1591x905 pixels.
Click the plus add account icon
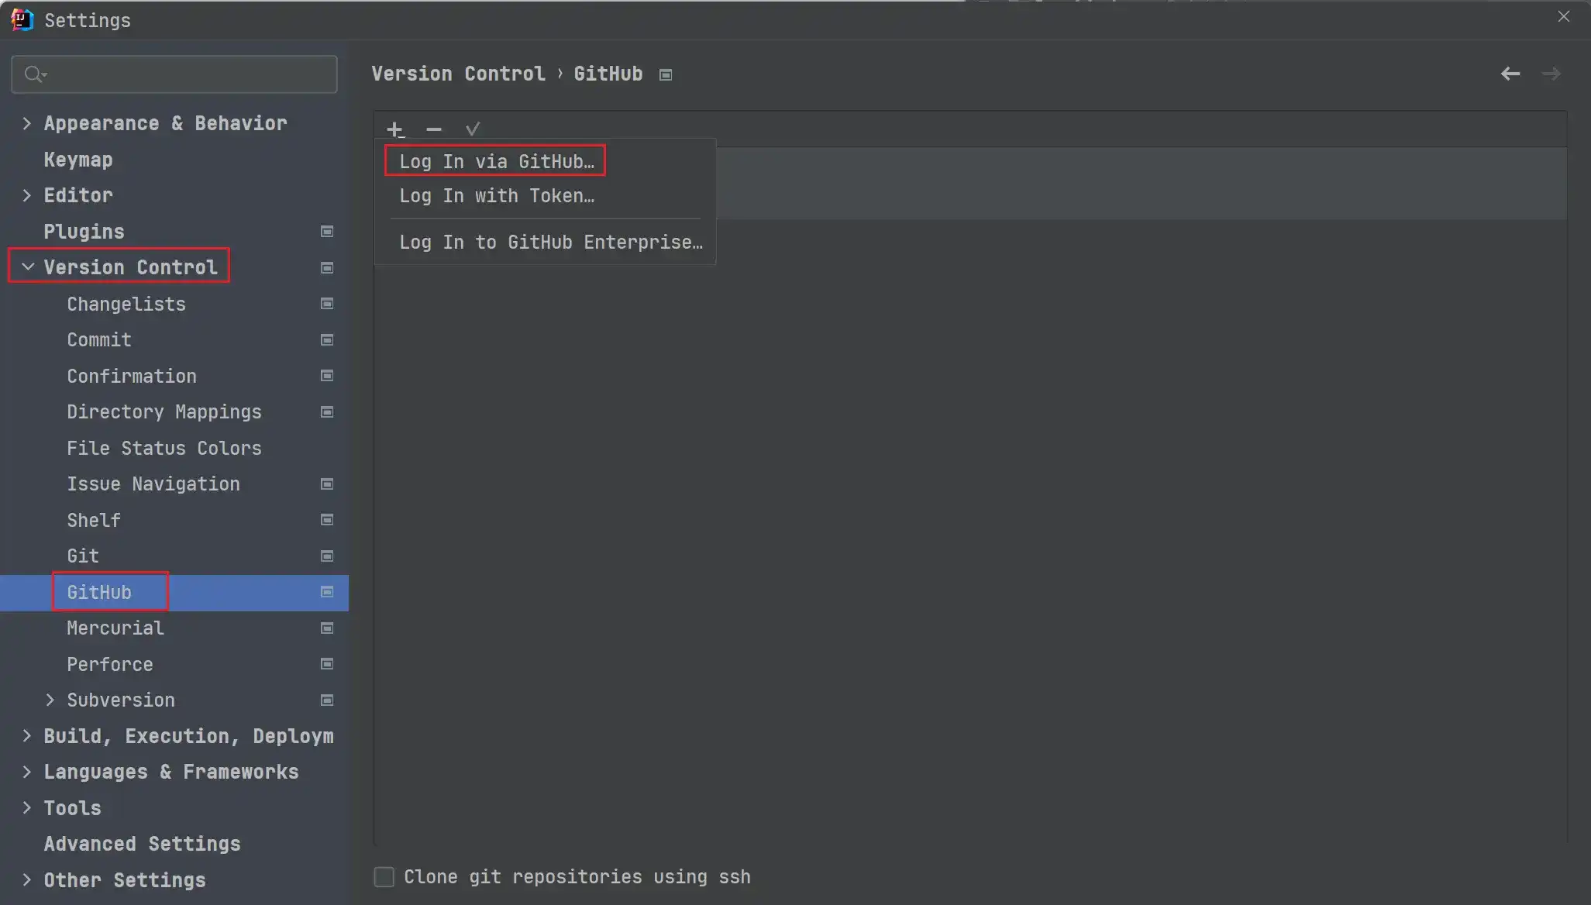(x=395, y=129)
